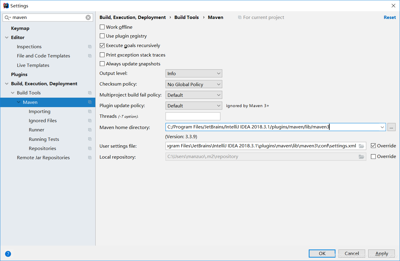Open Inspections settings page
The width and height of the screenshot is (400, 261).
click(x=29, y=47)
